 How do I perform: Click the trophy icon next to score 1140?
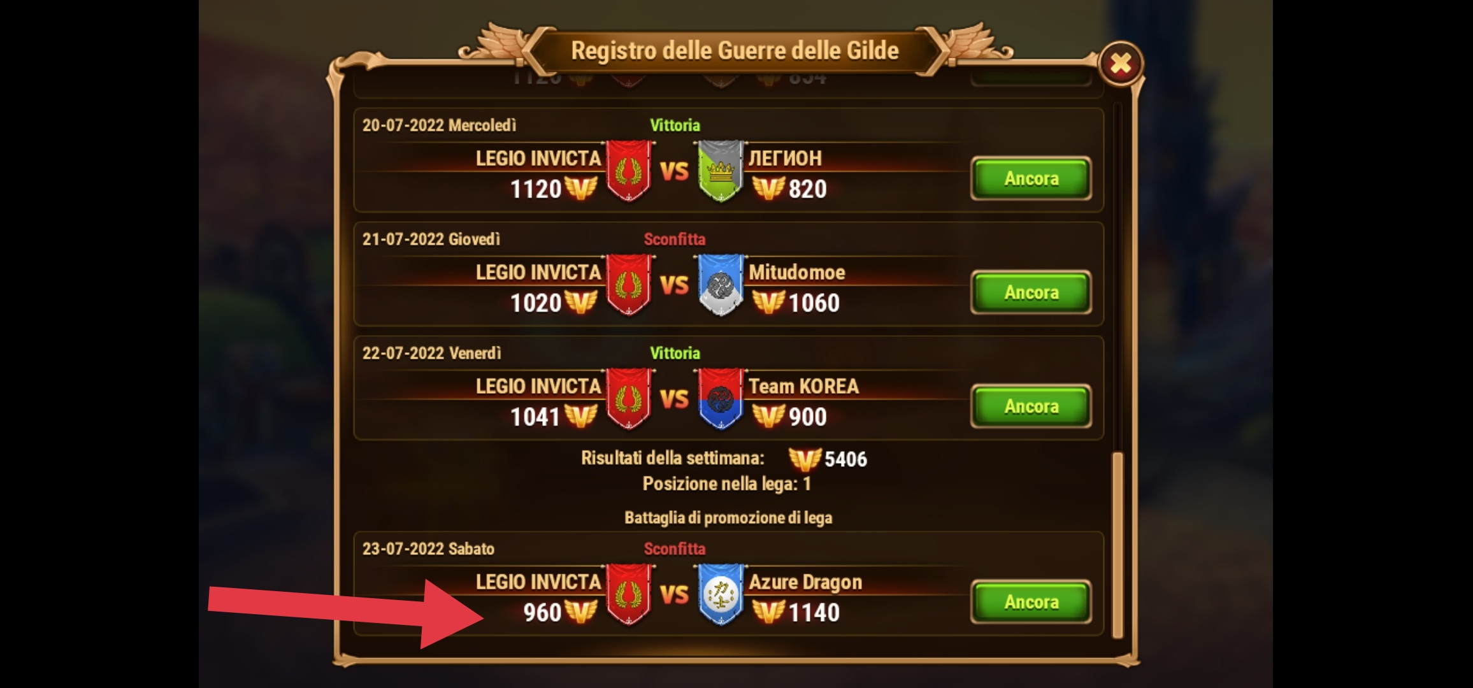(x=768, y=612)
